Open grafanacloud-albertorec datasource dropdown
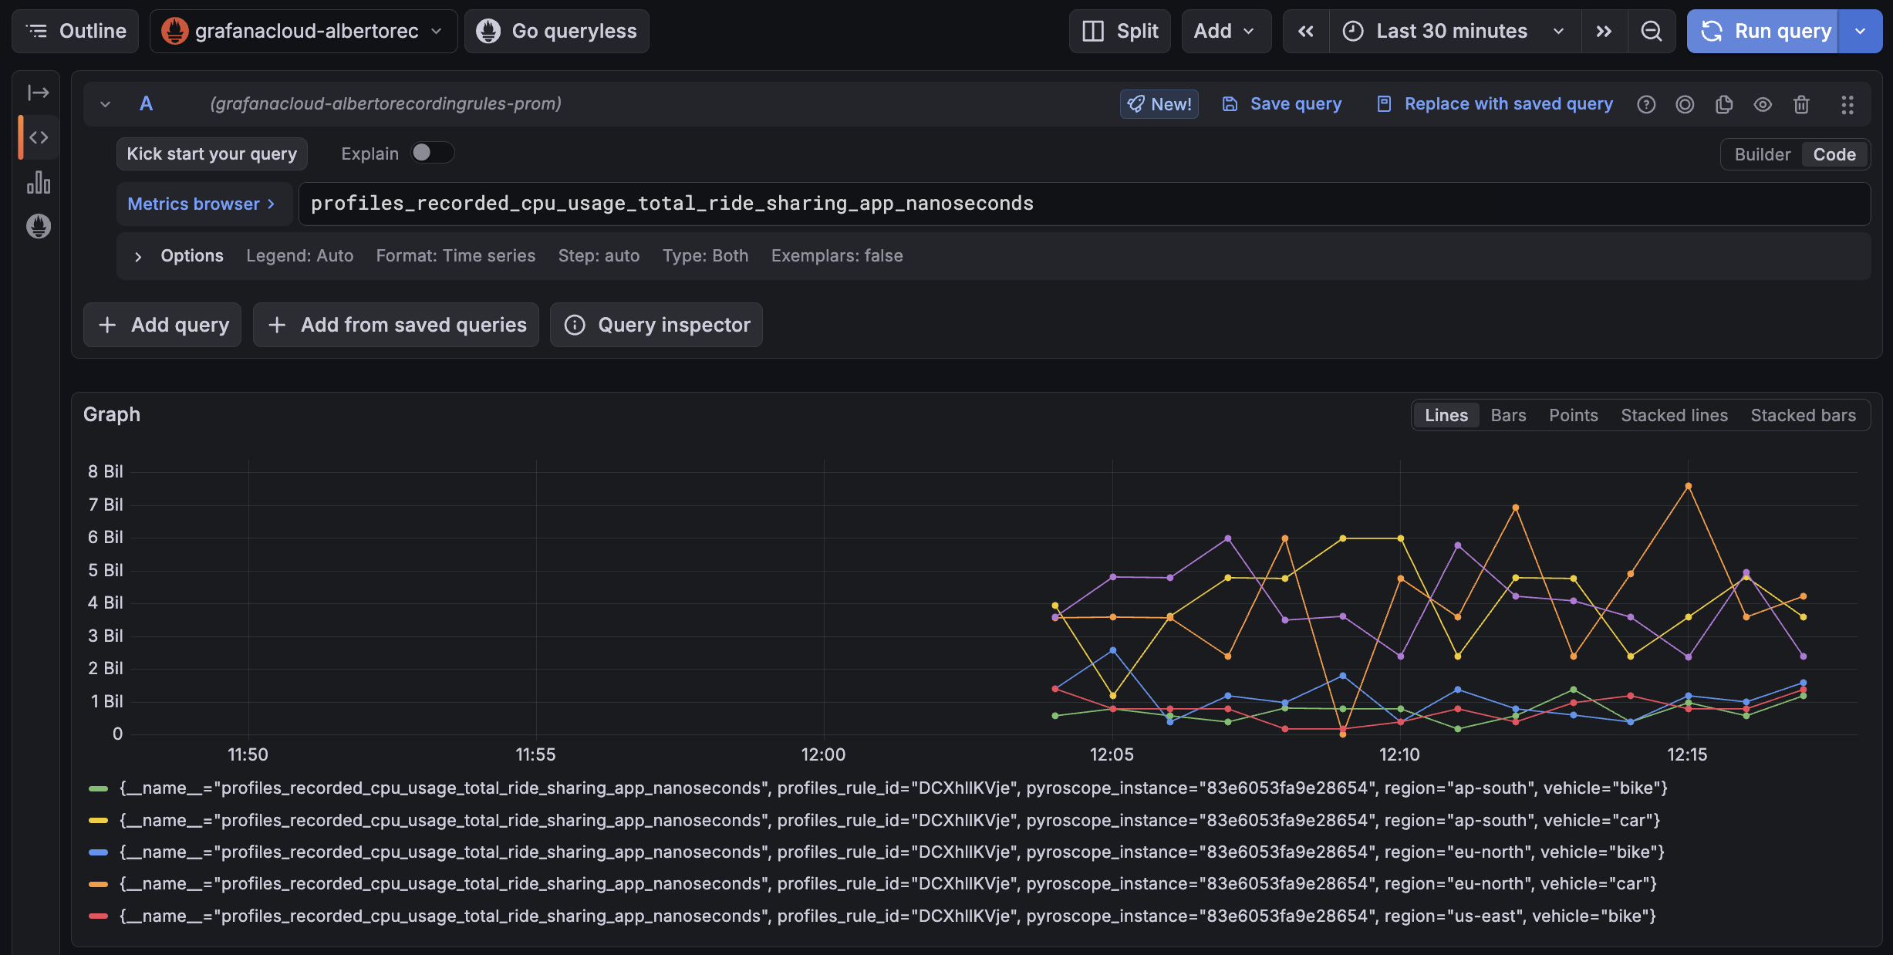Viewport: 1893px width, 955px height. click(303, 31)
